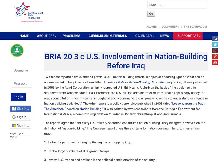Click the Sign up link

pos(13,137)
